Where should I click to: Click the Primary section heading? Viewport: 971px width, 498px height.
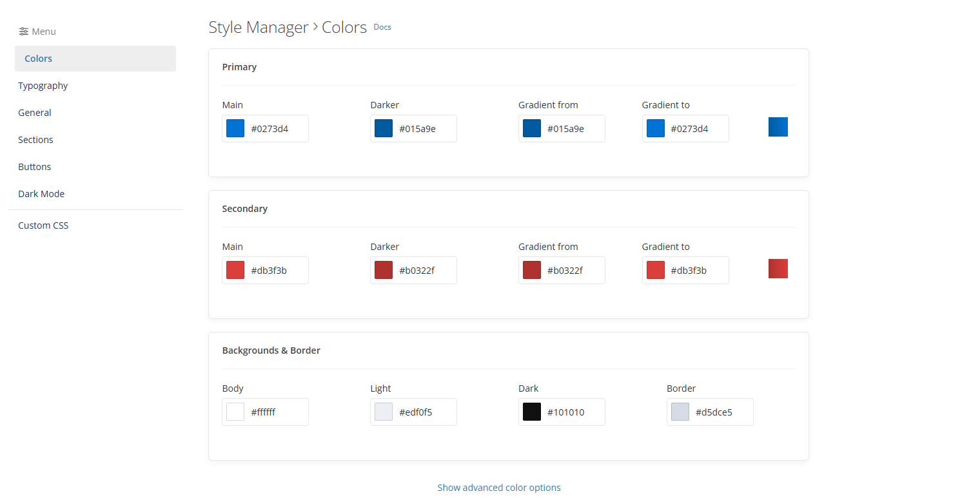click(239, 67)
